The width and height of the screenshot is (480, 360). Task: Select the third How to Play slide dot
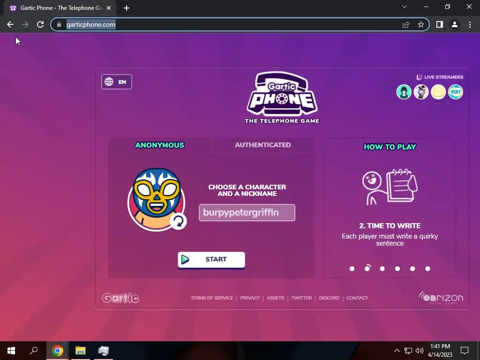pyautogui.click(x=382, y=269)
